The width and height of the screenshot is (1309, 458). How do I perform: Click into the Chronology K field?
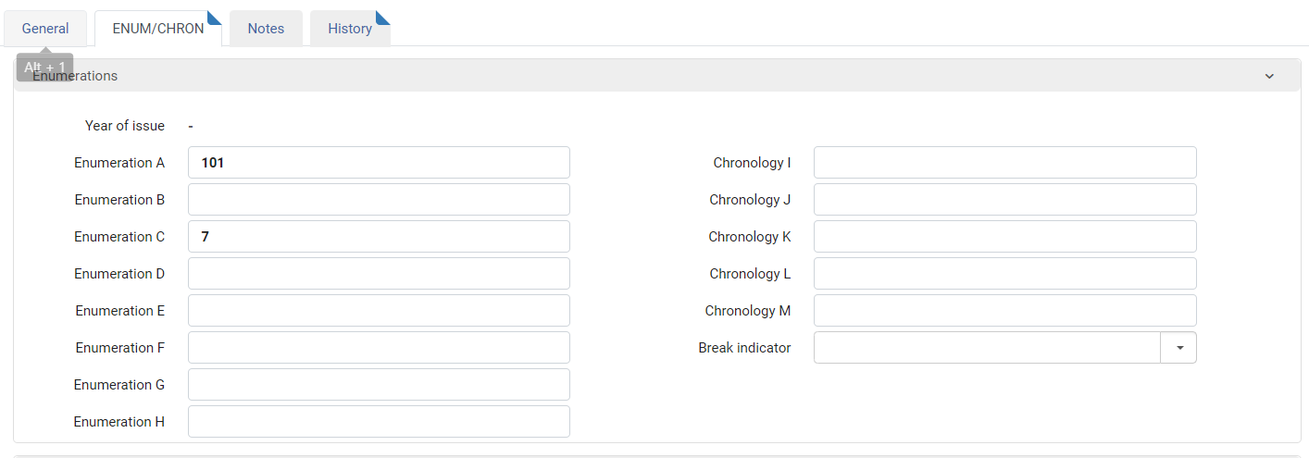click(x=1005, y=237)
